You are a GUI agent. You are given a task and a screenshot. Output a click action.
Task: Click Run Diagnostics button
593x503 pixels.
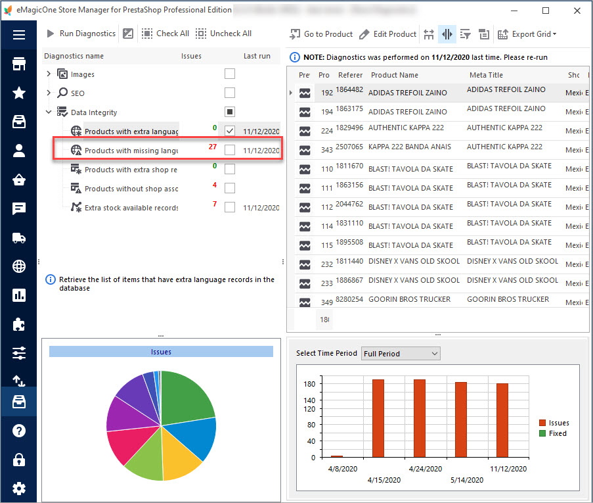point(81,34)
